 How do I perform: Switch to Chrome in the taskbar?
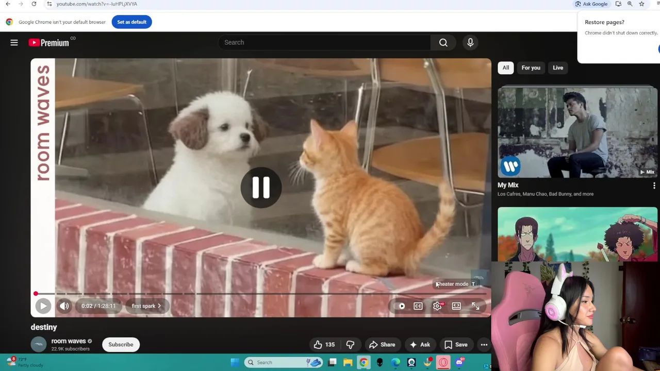(364, 362)
